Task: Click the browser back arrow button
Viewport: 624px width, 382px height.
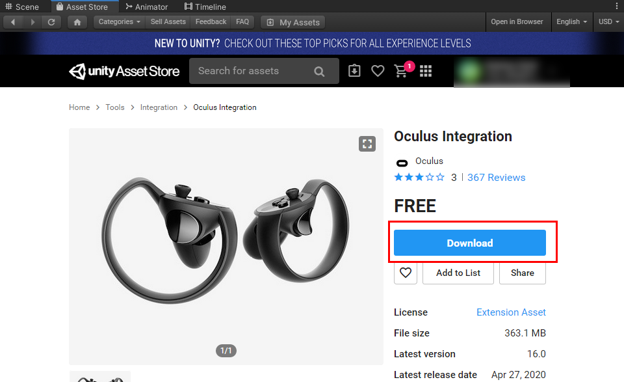Action: coord(13,22)
